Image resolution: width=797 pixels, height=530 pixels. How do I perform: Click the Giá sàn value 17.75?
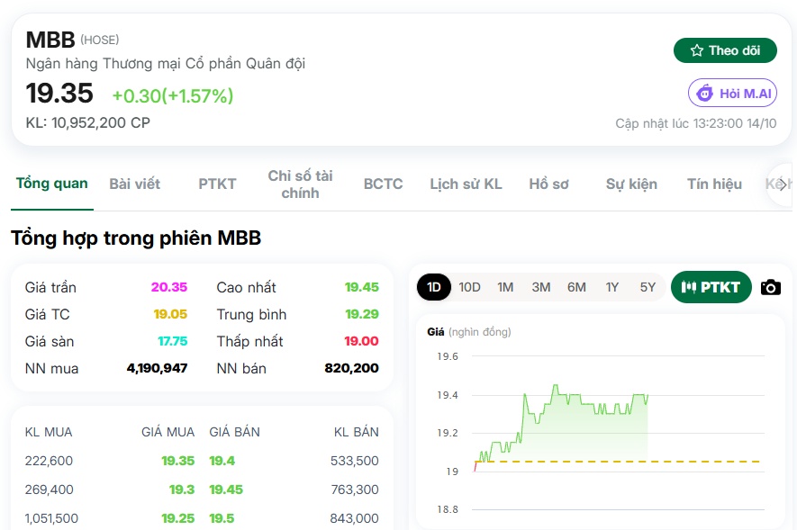pos(172,341)
